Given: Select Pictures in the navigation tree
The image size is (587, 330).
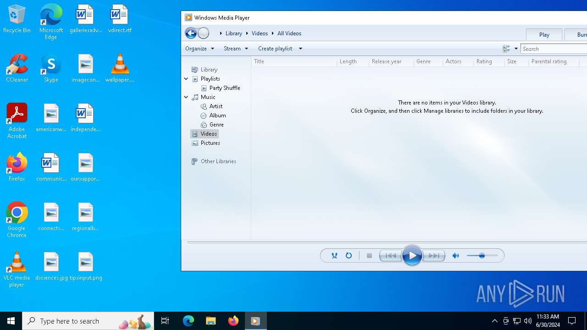Looking at the screenshot, I should [x=210, y=143].
